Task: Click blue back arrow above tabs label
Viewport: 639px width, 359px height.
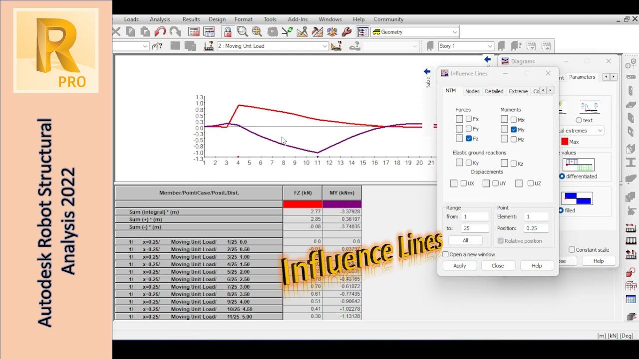Action: pos(427,72)
